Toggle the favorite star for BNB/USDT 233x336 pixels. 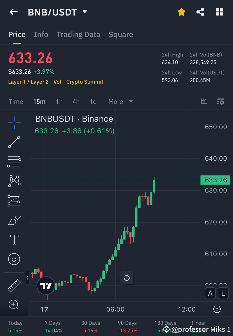(182, 12)
